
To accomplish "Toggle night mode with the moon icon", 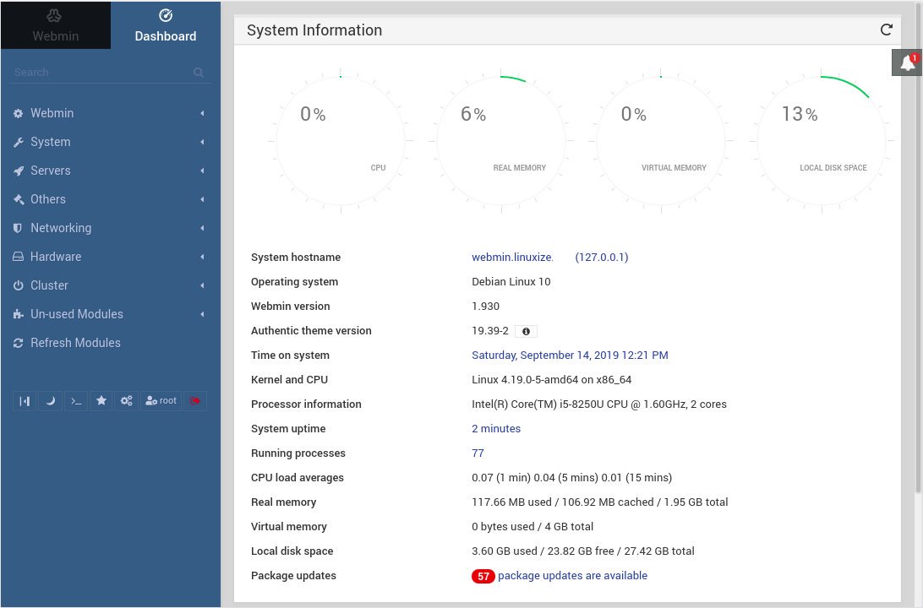I will [x=50, y=400].
